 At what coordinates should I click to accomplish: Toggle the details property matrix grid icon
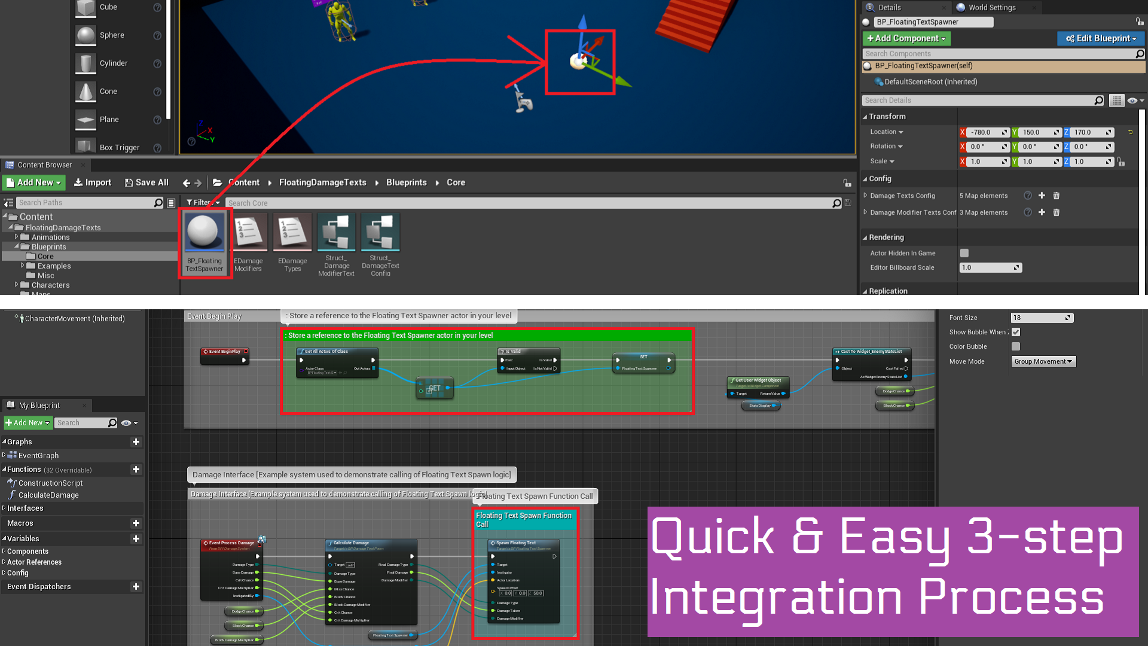1116,100
